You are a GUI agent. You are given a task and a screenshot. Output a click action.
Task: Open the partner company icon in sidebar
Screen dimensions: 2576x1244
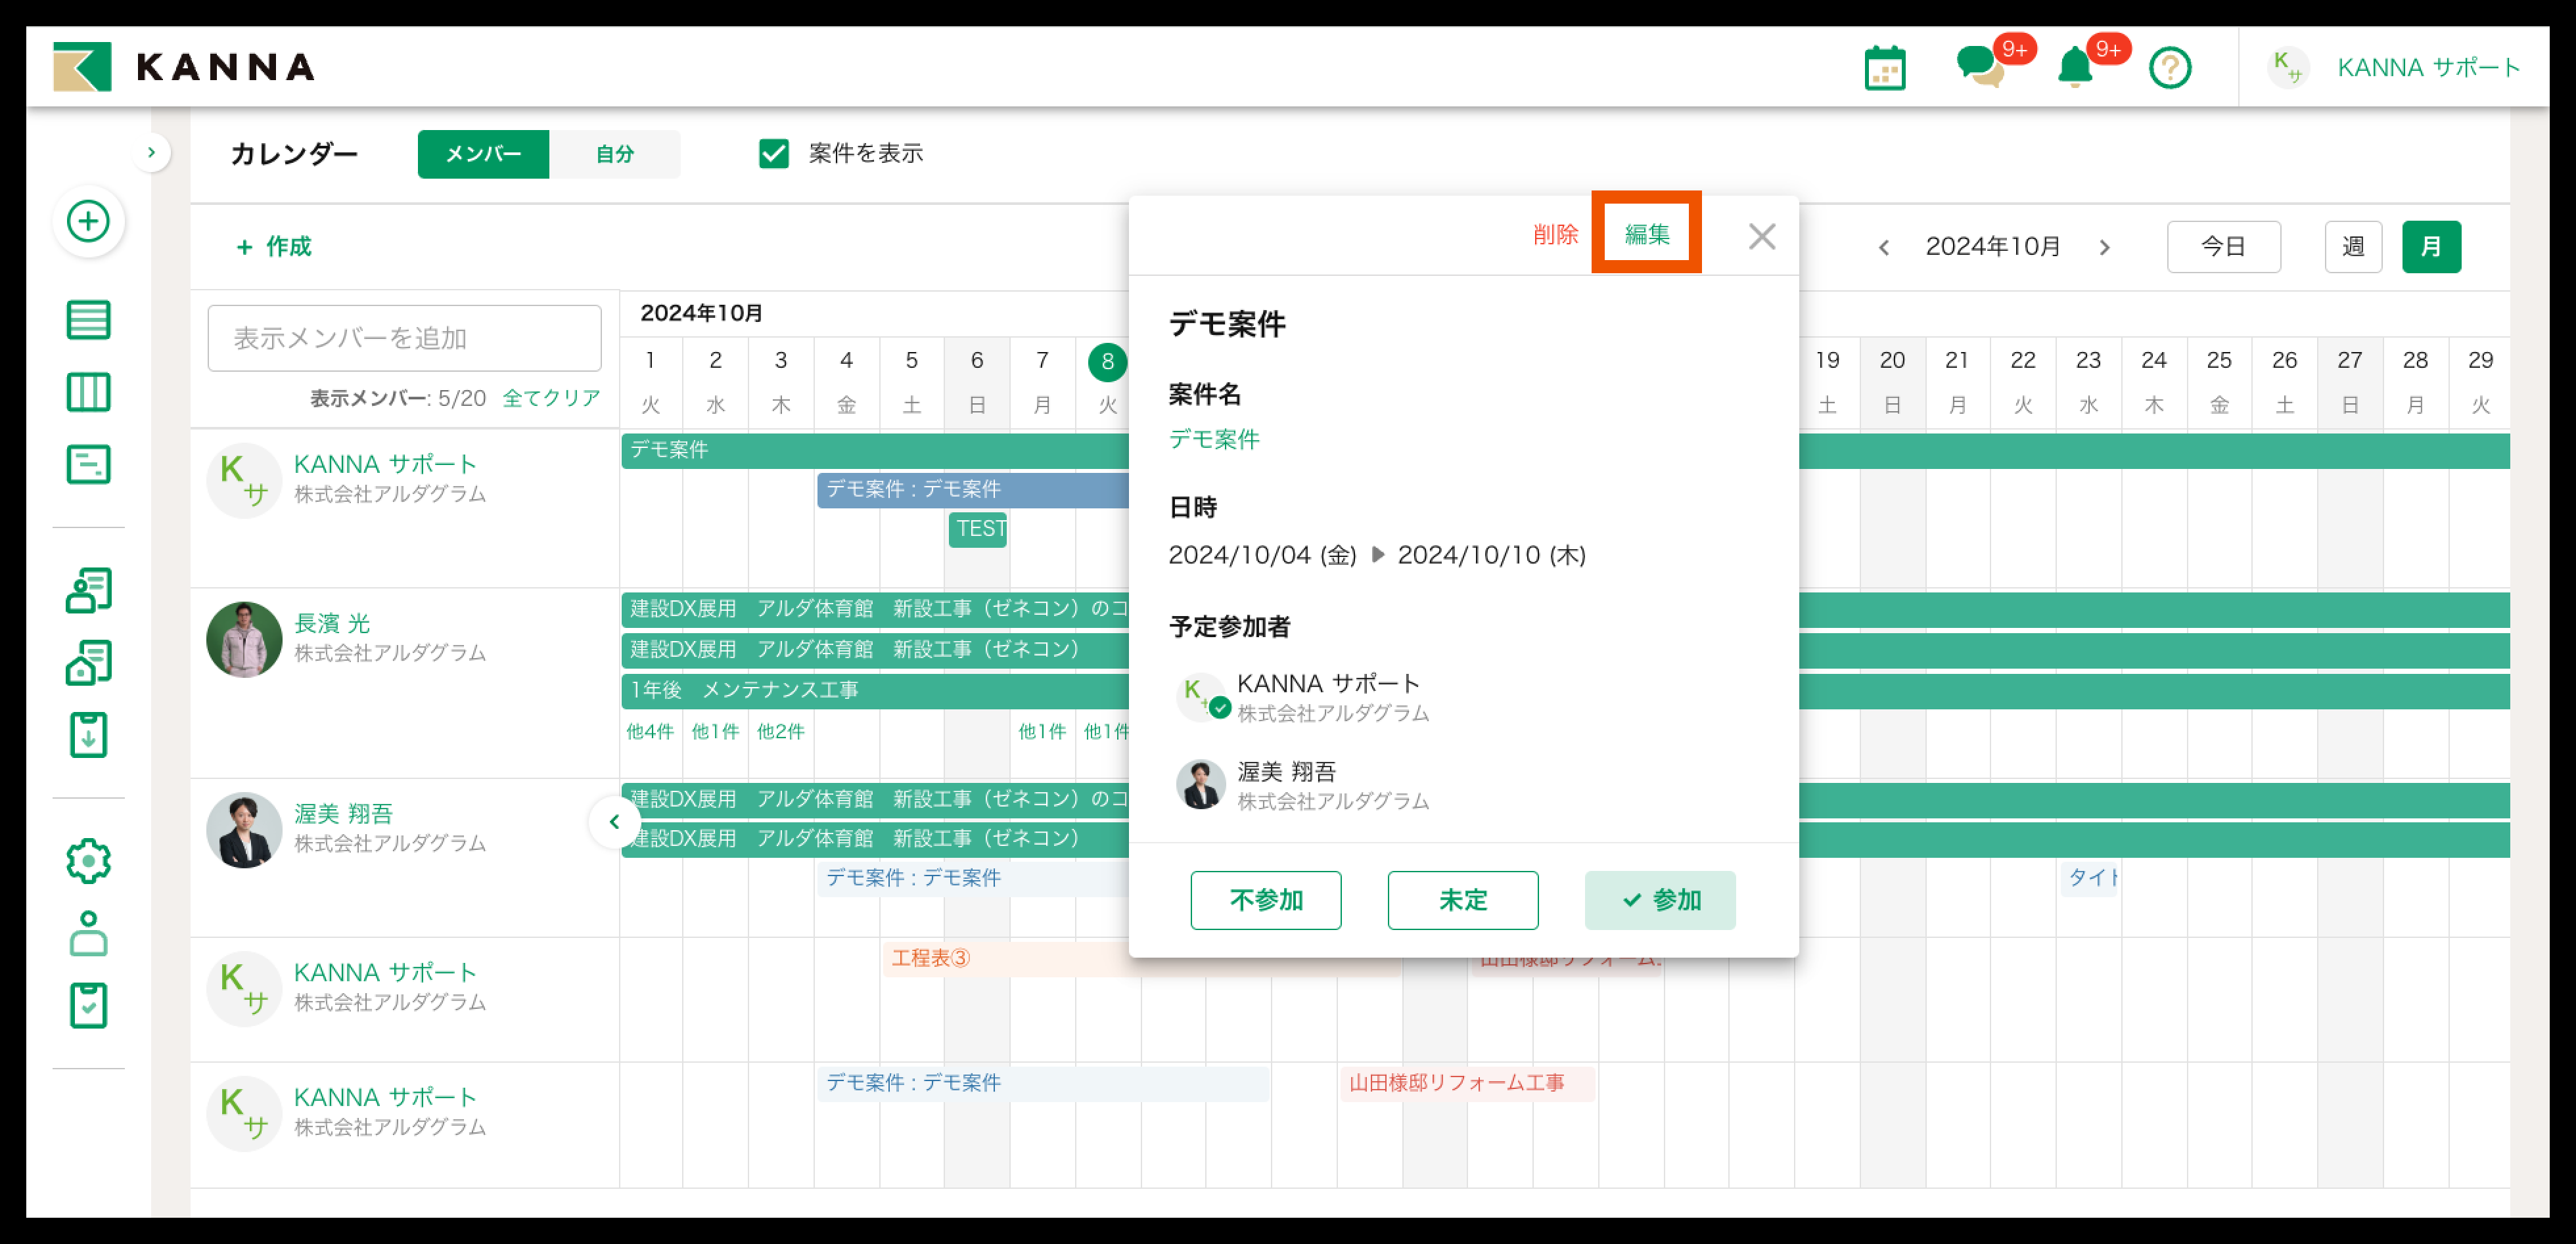point(88,661)
